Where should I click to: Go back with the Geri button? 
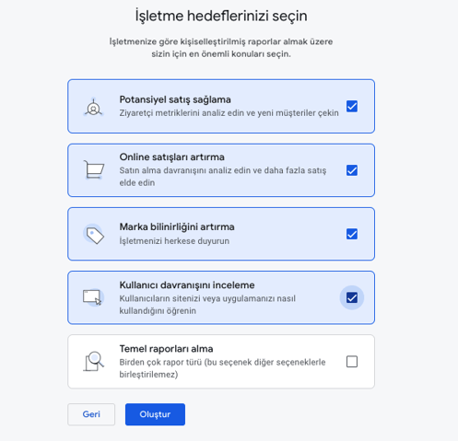(x=91, y=414)
